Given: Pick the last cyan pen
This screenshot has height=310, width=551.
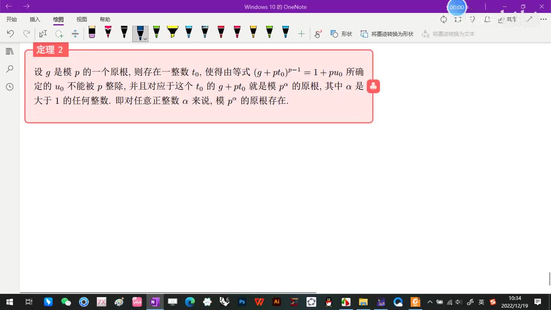Looking at the screenshot, I should (x=285, y=32).
